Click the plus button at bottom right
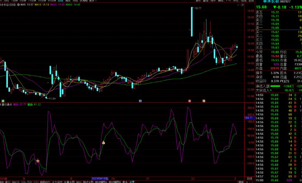The image size is (302, 183). click(247, 182)
